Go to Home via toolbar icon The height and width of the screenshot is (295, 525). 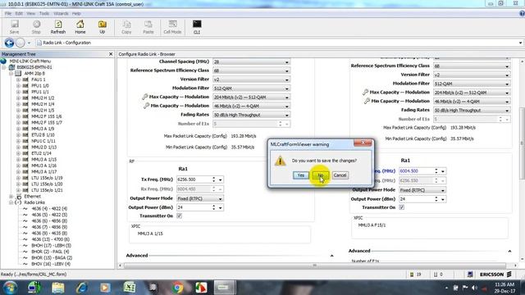coord(80,27)
